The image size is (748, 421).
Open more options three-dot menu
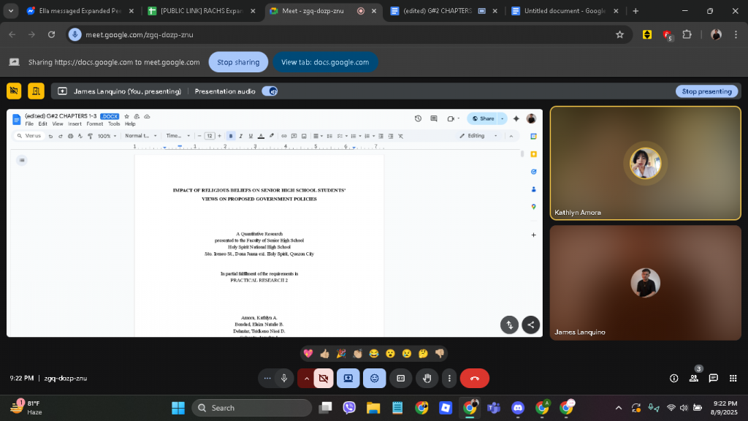449,378
